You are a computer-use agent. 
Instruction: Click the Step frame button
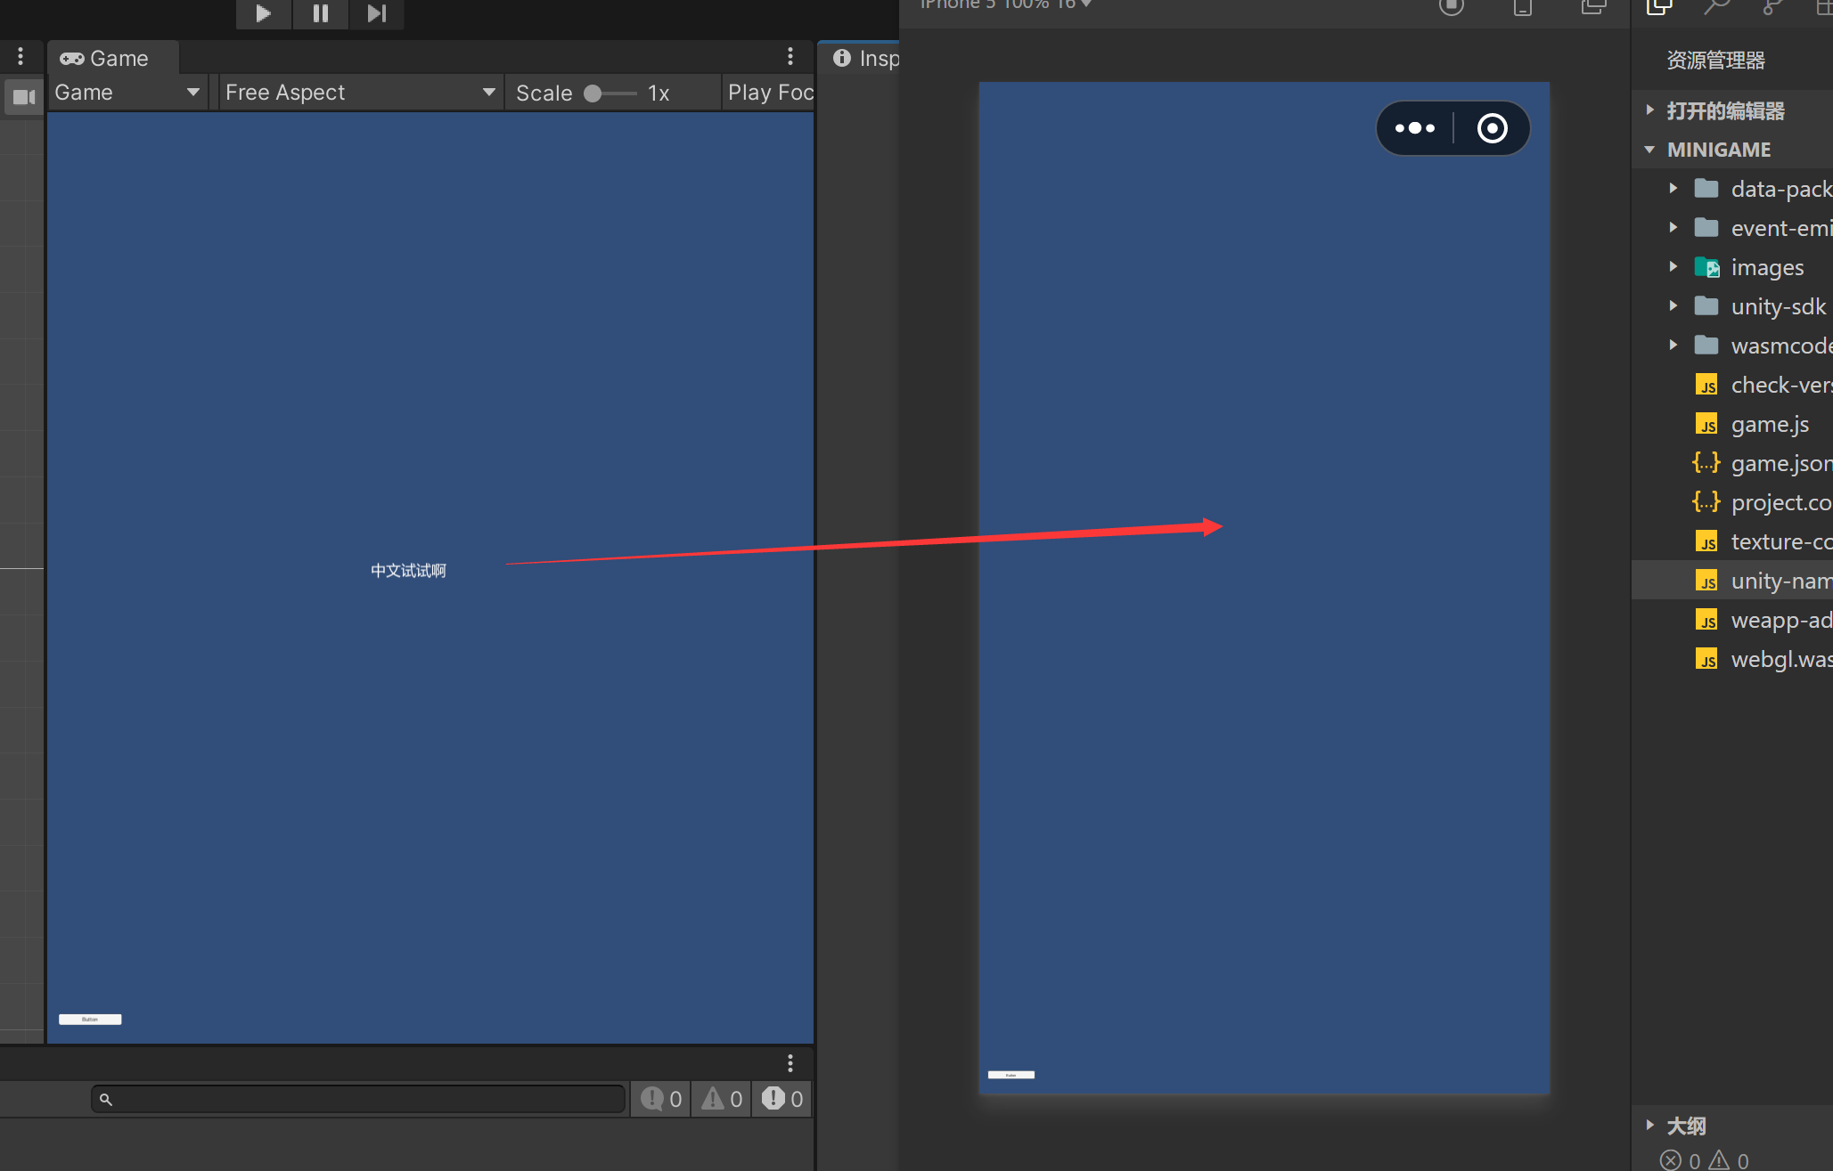pos(377,13)
